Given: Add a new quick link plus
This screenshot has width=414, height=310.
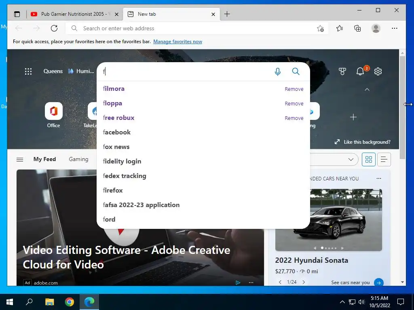Looking at the screenshot, I should click(x=353, y=117).
